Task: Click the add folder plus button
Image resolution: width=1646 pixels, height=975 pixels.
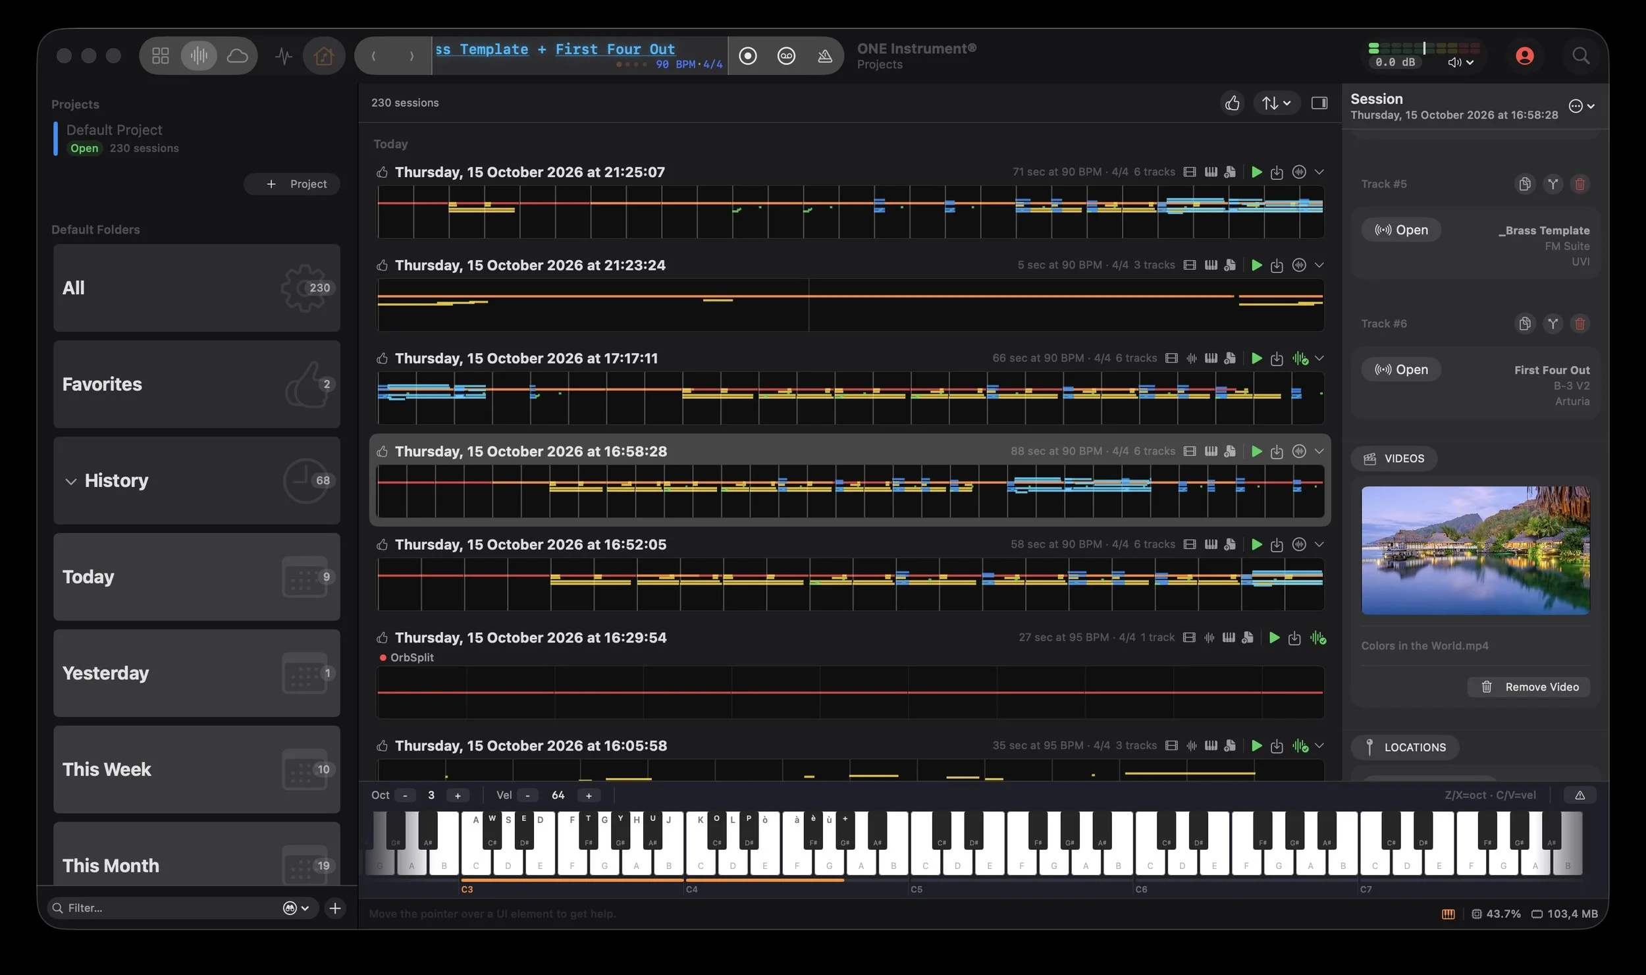Action: click(x=335, y=909)
